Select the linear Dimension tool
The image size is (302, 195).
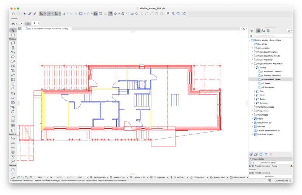tap(13, 169)
